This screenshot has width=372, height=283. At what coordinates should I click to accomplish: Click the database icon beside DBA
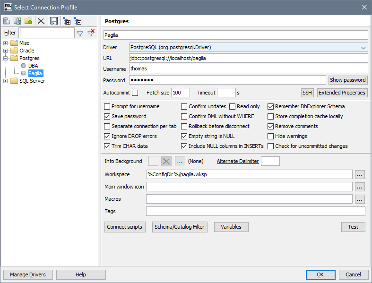click(23, 66)
